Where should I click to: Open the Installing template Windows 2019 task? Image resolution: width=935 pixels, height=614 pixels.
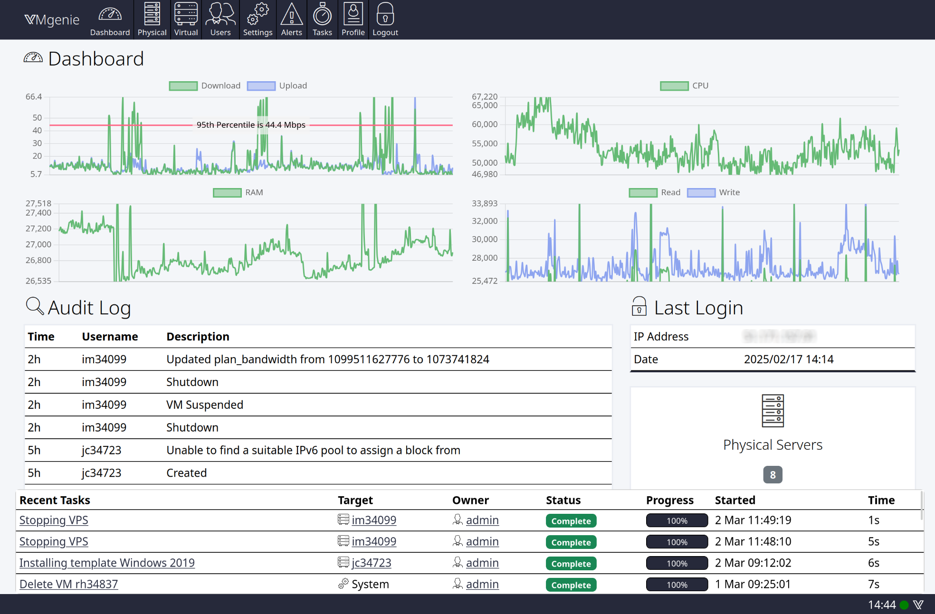pyautogui.click(x=107, y=563)
